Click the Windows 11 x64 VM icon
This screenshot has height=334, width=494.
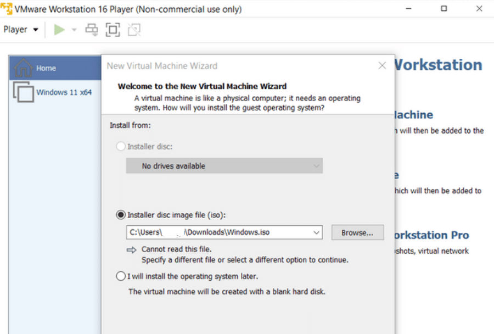(x=23, y=92)
